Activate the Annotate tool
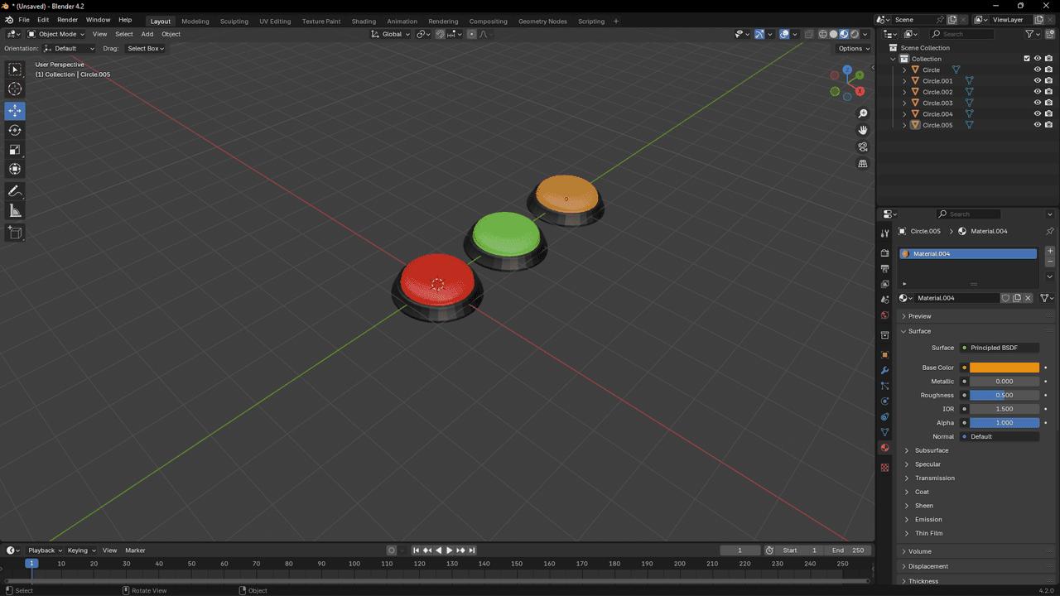Viewport: 1060px width, 596px height. (x=15, y=191)
